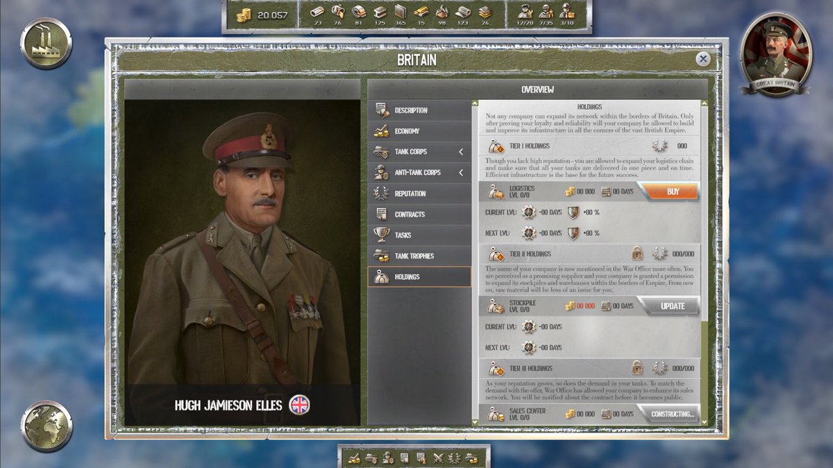Open contracts document icon in bottom bar
This screenshot has height=468, width=833.
pyautogui.click(x=404, y=458)
